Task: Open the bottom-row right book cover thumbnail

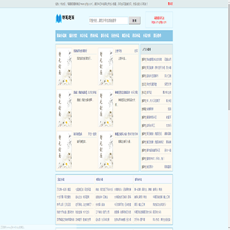Action: [x=105, y=149]
